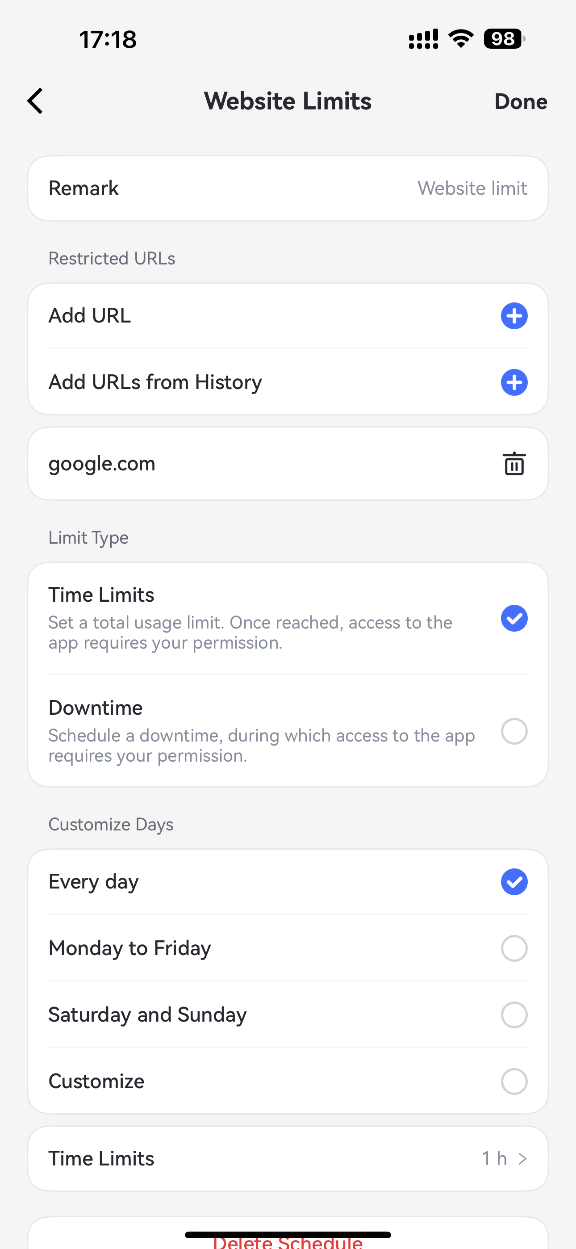Delete google.com using the trash icon
Image resolution: width=576 pixels, height=1249 pixels.
click(x=513, y=463)
